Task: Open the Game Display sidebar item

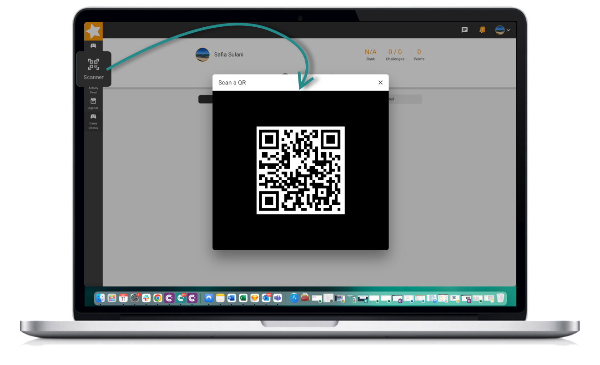Action: (93, 121)
